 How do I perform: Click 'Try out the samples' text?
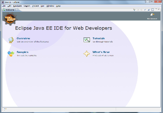(x=27, y=55)
